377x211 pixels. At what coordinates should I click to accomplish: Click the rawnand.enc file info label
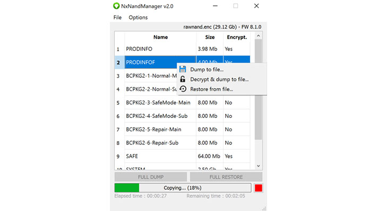222,27
